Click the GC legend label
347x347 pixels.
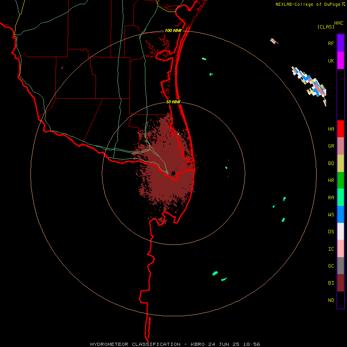(331, 266)
